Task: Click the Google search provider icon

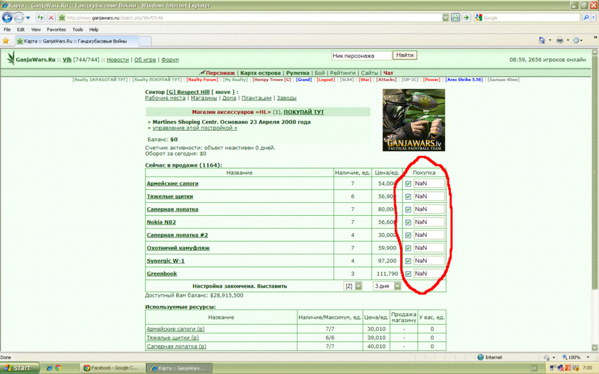Action: click(x=479, y=17)
